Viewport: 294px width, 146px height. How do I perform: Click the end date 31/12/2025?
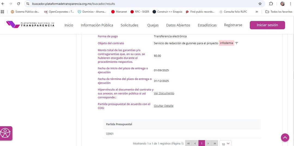161,81
